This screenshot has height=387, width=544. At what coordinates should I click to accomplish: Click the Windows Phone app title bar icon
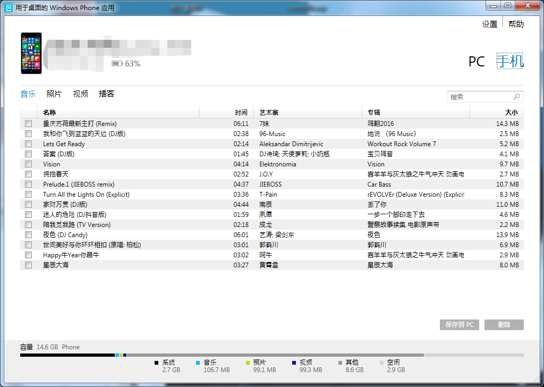pyautogui.click(x=9, y=8)
